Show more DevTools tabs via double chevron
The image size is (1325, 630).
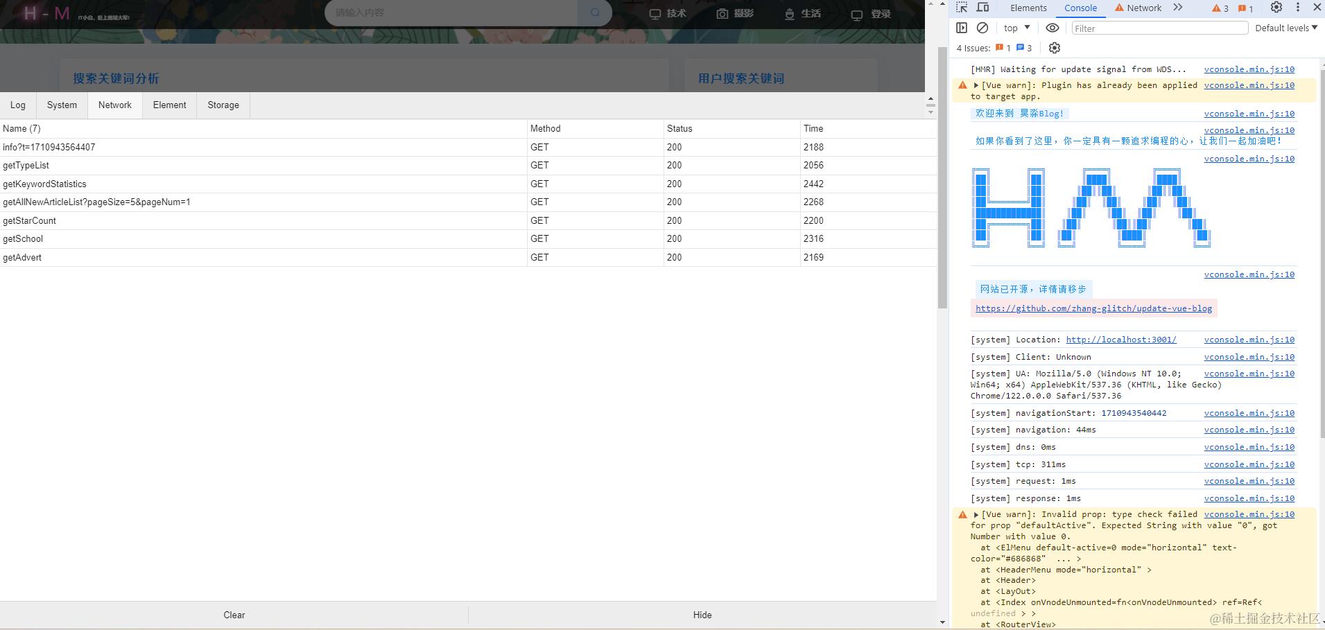click(x=1178, y=8)
